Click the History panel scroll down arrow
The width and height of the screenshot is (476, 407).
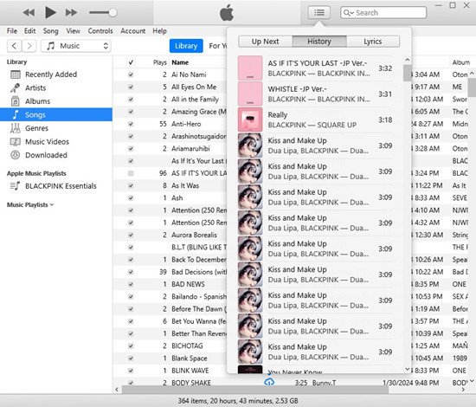pos(408,369)
